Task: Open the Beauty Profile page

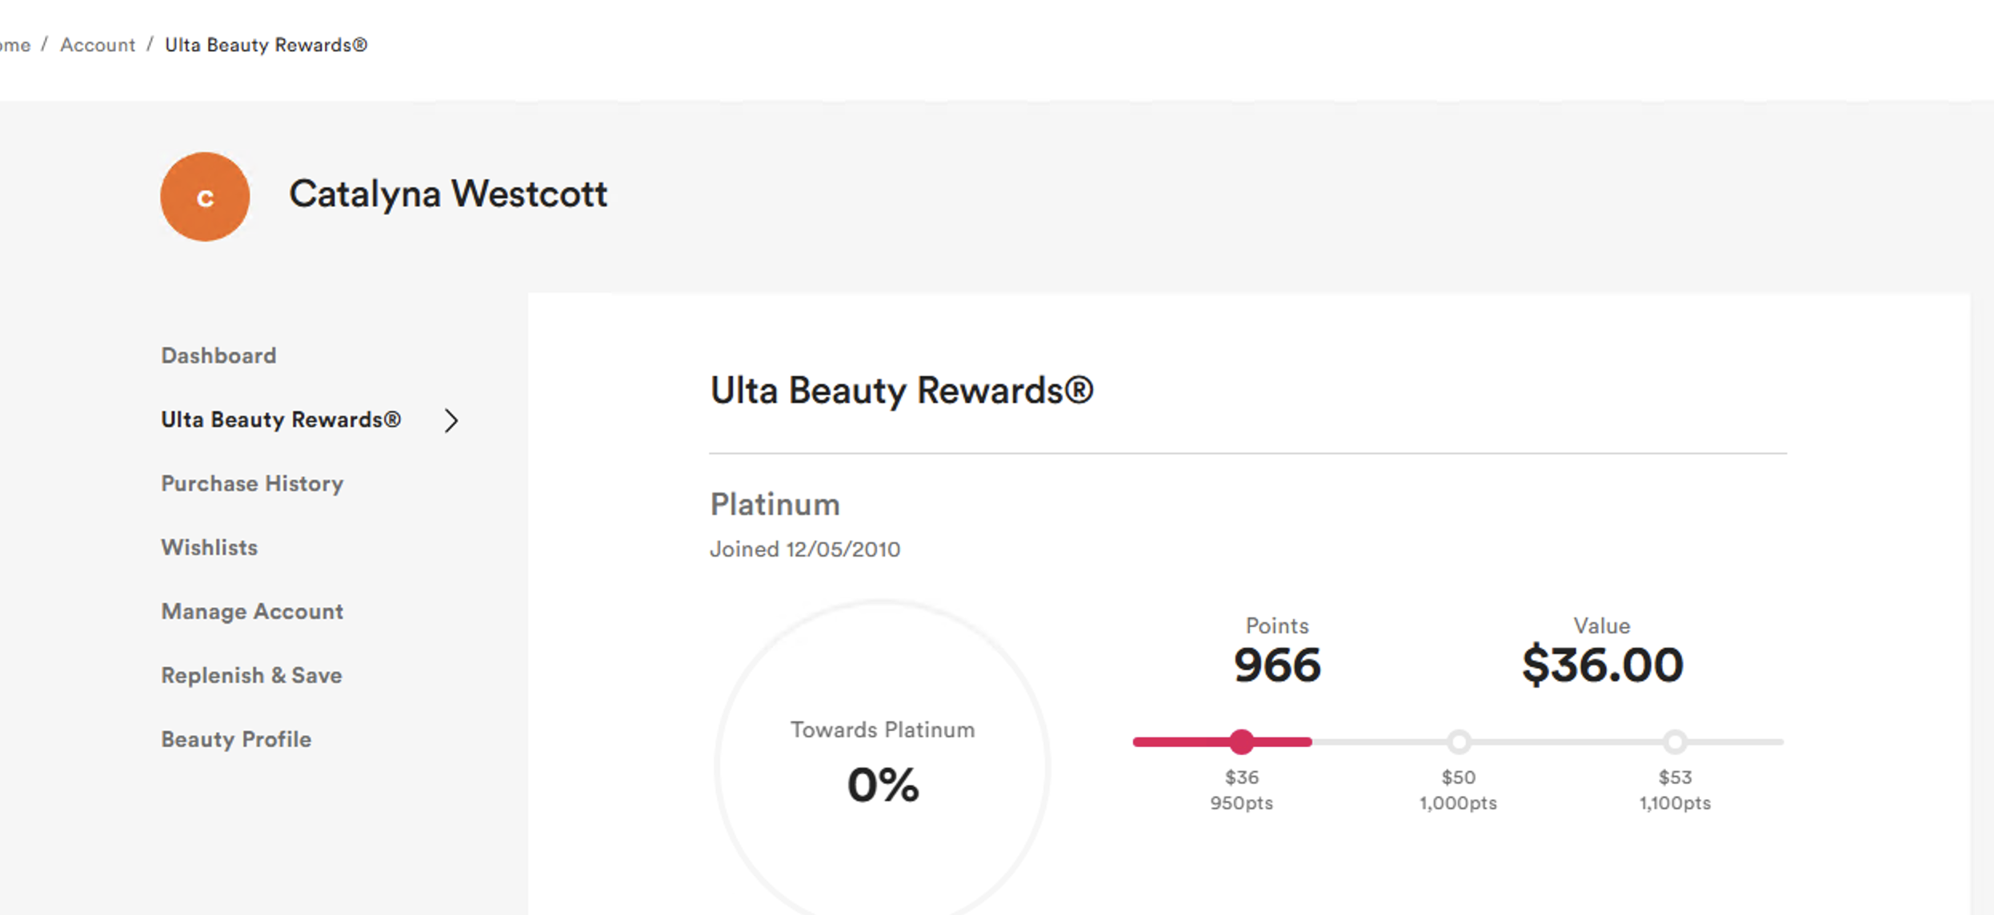Action: pos(236,740)
